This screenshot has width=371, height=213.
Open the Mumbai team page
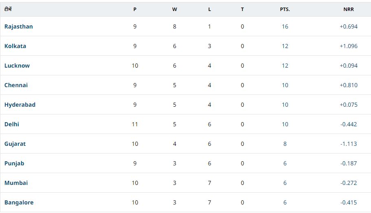(16, 183)
